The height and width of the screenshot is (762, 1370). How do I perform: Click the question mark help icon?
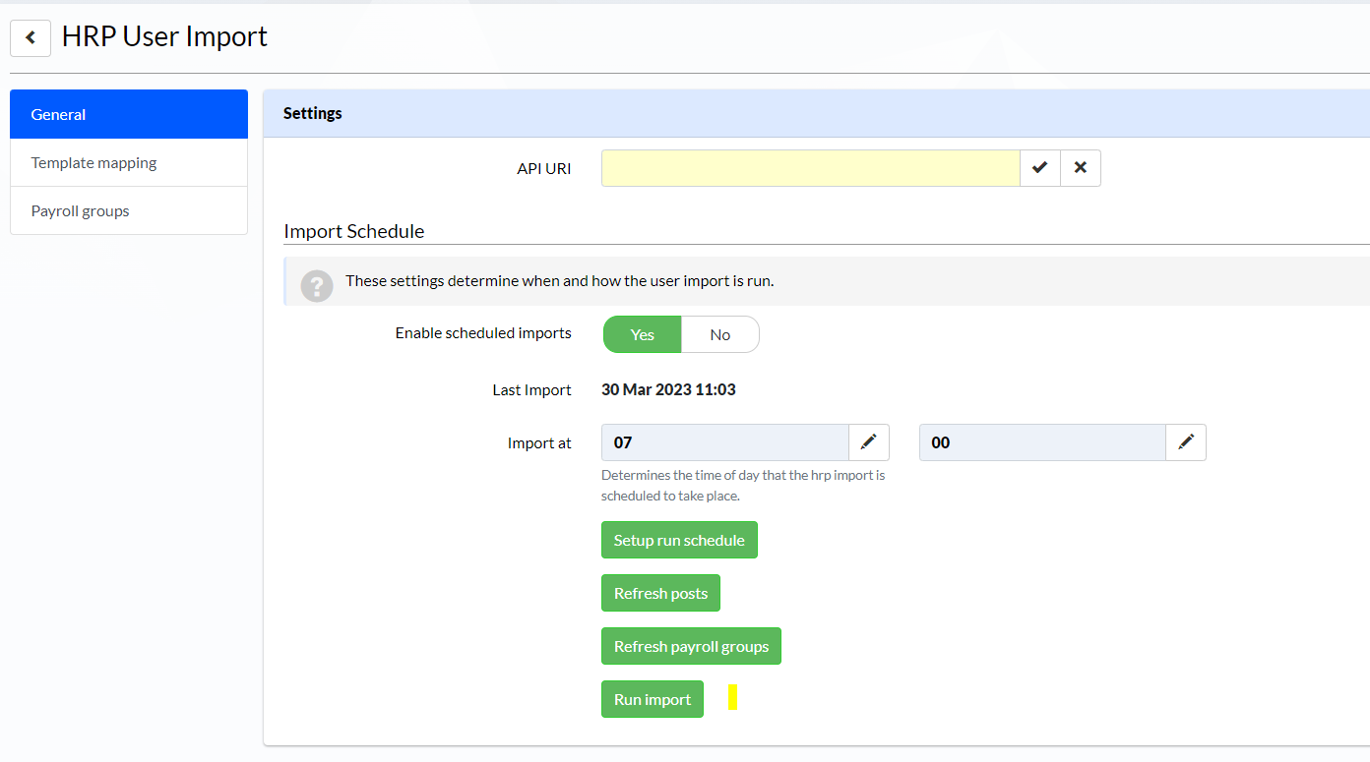click(316, 286)
